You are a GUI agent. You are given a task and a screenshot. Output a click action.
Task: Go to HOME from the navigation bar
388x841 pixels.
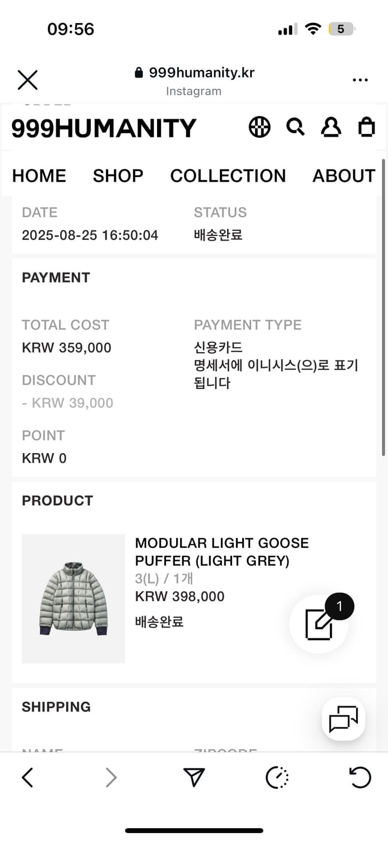[x=39, y=175]
